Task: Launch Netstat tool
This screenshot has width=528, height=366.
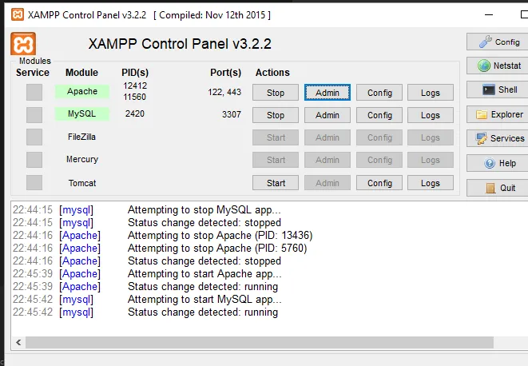Action: coord(497,66)
